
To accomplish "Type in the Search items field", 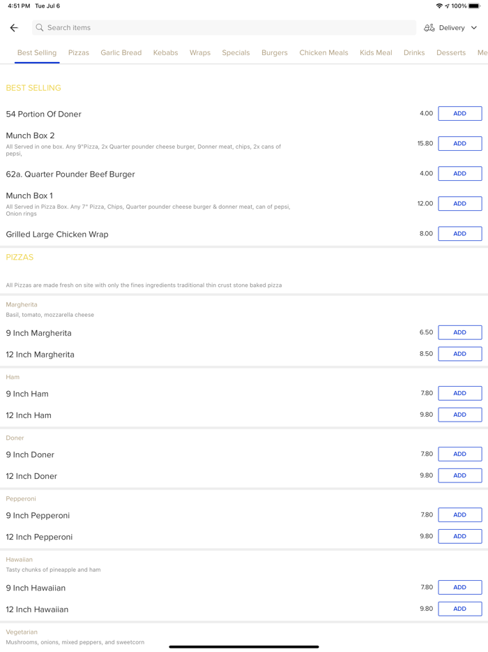I will pos(223,28).
